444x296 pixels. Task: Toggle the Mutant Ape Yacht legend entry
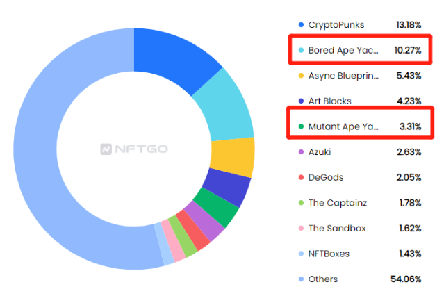click(x=344, y=126)
